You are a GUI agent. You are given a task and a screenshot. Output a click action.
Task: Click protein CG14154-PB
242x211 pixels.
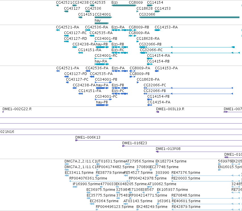coord(158,97)
